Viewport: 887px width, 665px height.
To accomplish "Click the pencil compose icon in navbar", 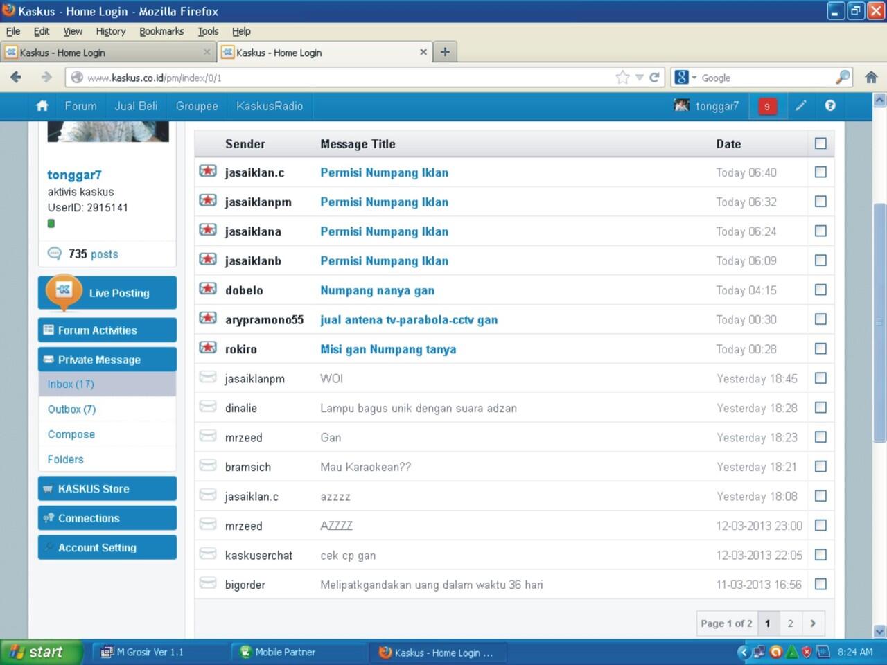I will point(801,106).
